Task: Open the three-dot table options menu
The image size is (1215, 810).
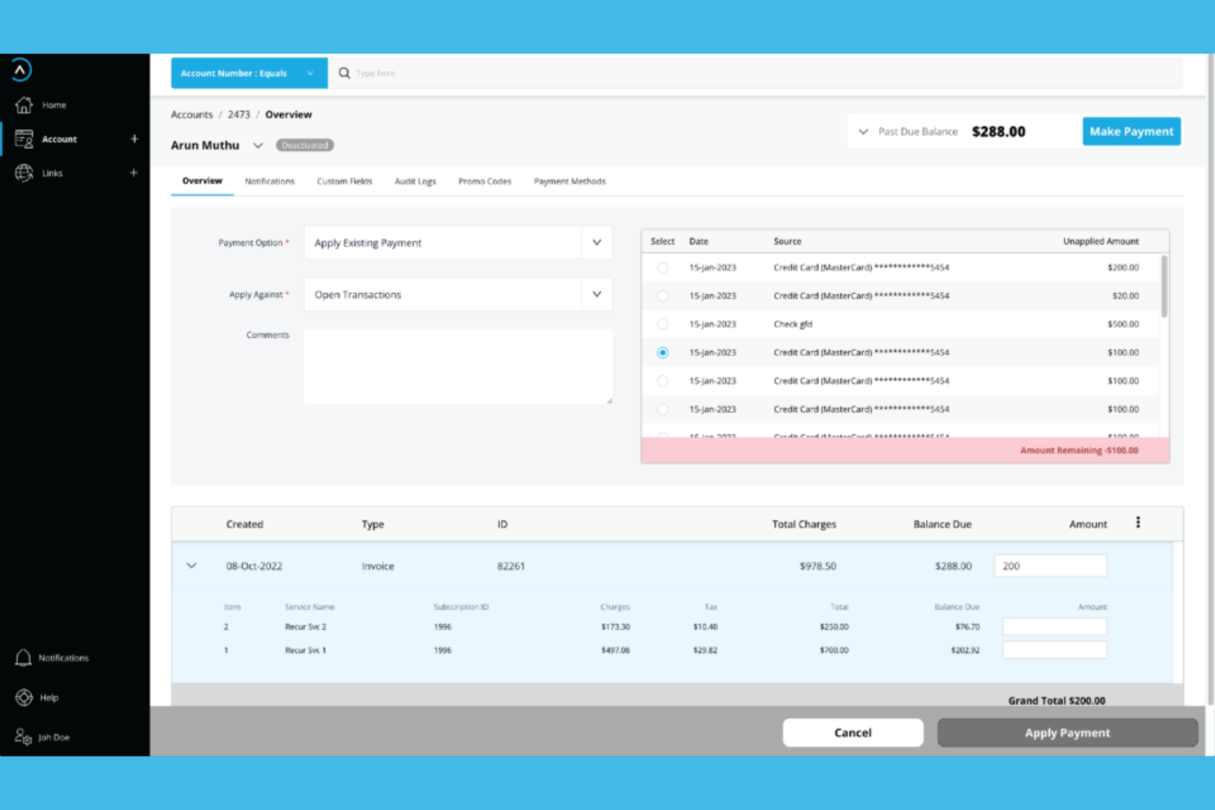Action: (x=1138, y=523)
